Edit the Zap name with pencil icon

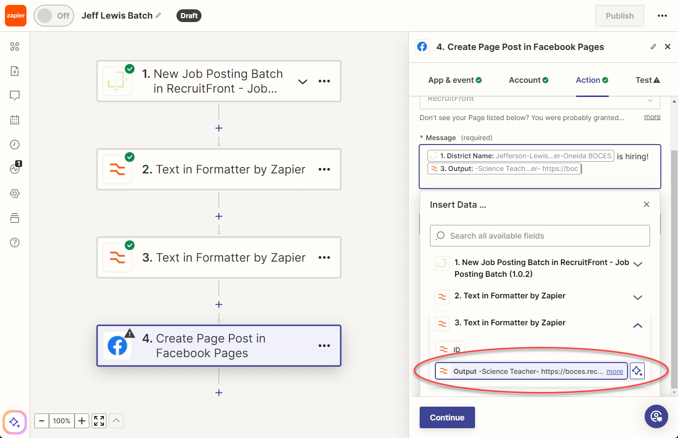coord(158,16)
